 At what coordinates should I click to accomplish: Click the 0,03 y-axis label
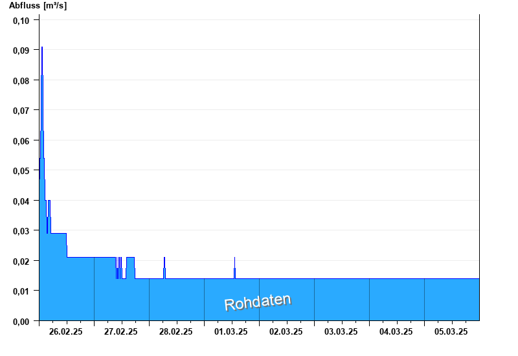pyautogui.click(x=21, y=231)
